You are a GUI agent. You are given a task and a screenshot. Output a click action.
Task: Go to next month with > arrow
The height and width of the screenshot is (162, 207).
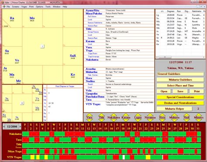(x=20, y=127)
